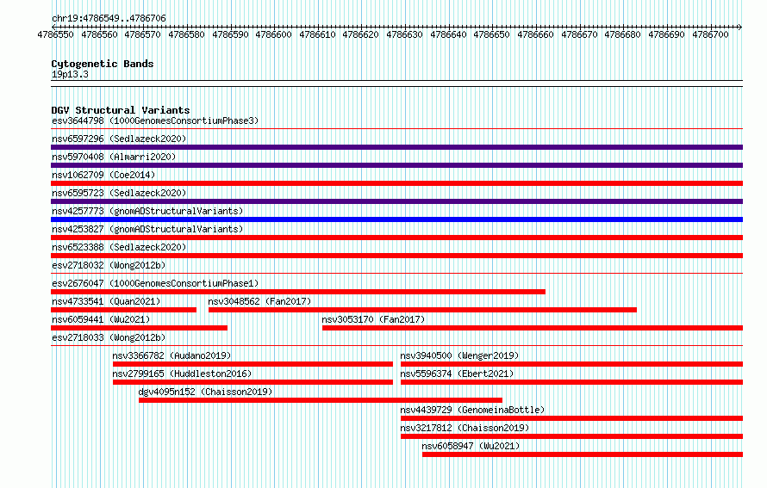Click the thin red line under esv2718033
767x488 pixels.
tap(396, 346)
